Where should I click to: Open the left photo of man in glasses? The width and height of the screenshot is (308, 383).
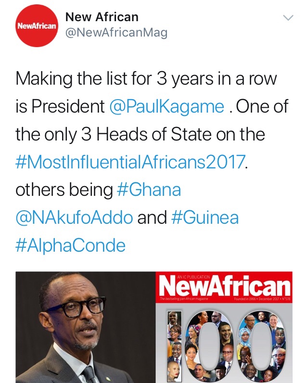[x=85, y=327]
